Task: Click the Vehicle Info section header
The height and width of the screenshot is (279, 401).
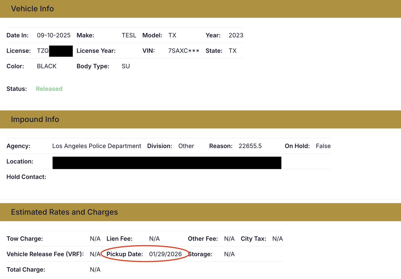Action: point(200,9)
